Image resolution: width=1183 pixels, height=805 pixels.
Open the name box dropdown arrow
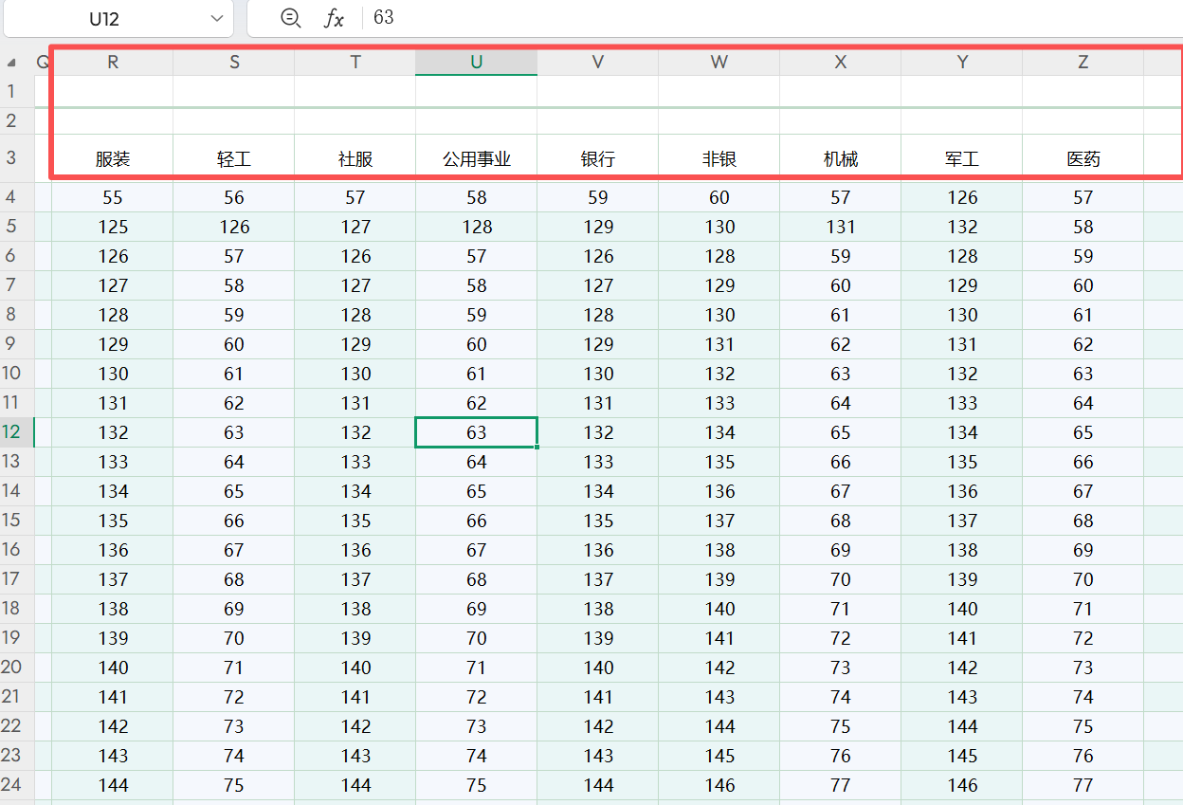point(217,19)
